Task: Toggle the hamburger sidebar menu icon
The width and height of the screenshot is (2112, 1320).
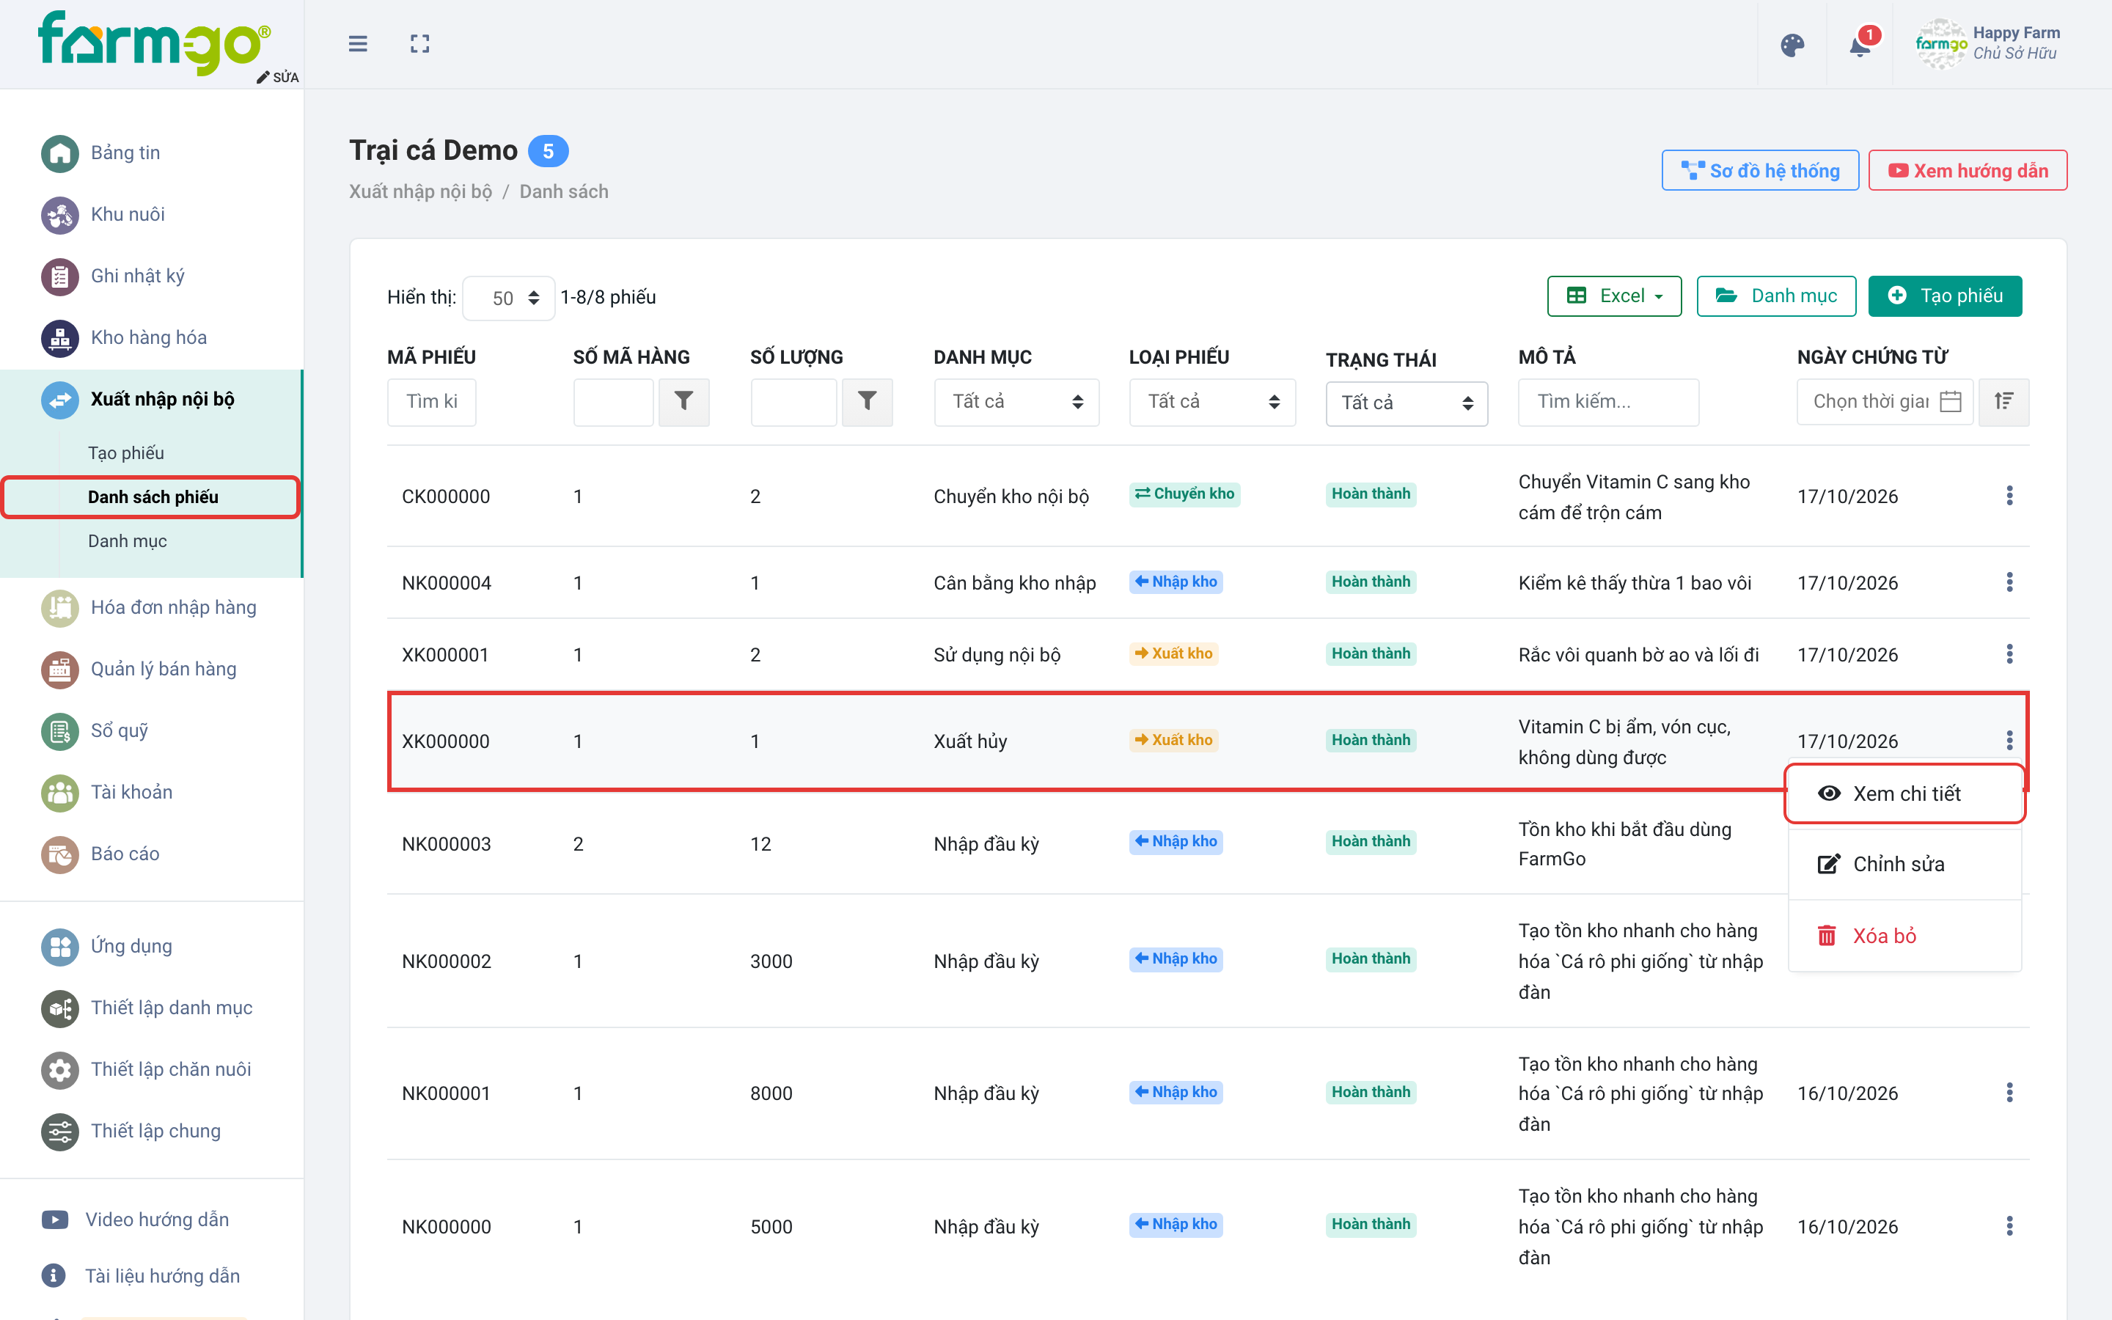Action: tap(358, 44)
